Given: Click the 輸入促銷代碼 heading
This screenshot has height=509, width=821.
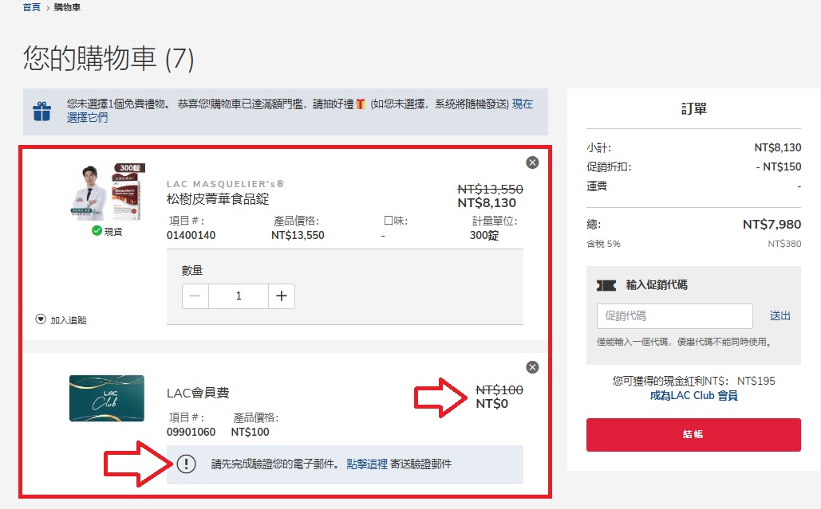Looking at the screenshot, I should 657,285.
